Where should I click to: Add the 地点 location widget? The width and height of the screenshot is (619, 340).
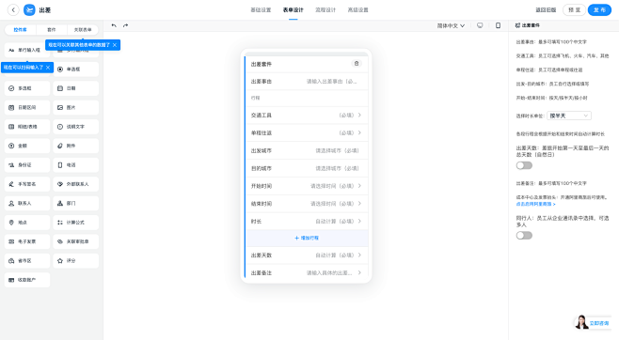click(x=27, y=223)
